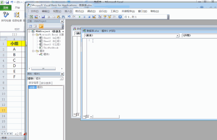Open the 插入(I) menu
The width and height of the screenshot is (217, 140).
(x=68, y=11)
